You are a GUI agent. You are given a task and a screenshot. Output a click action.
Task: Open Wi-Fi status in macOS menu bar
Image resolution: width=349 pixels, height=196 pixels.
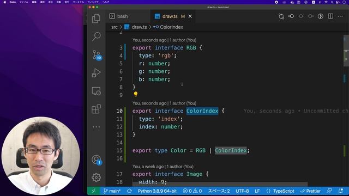click(x=326, y=2)
